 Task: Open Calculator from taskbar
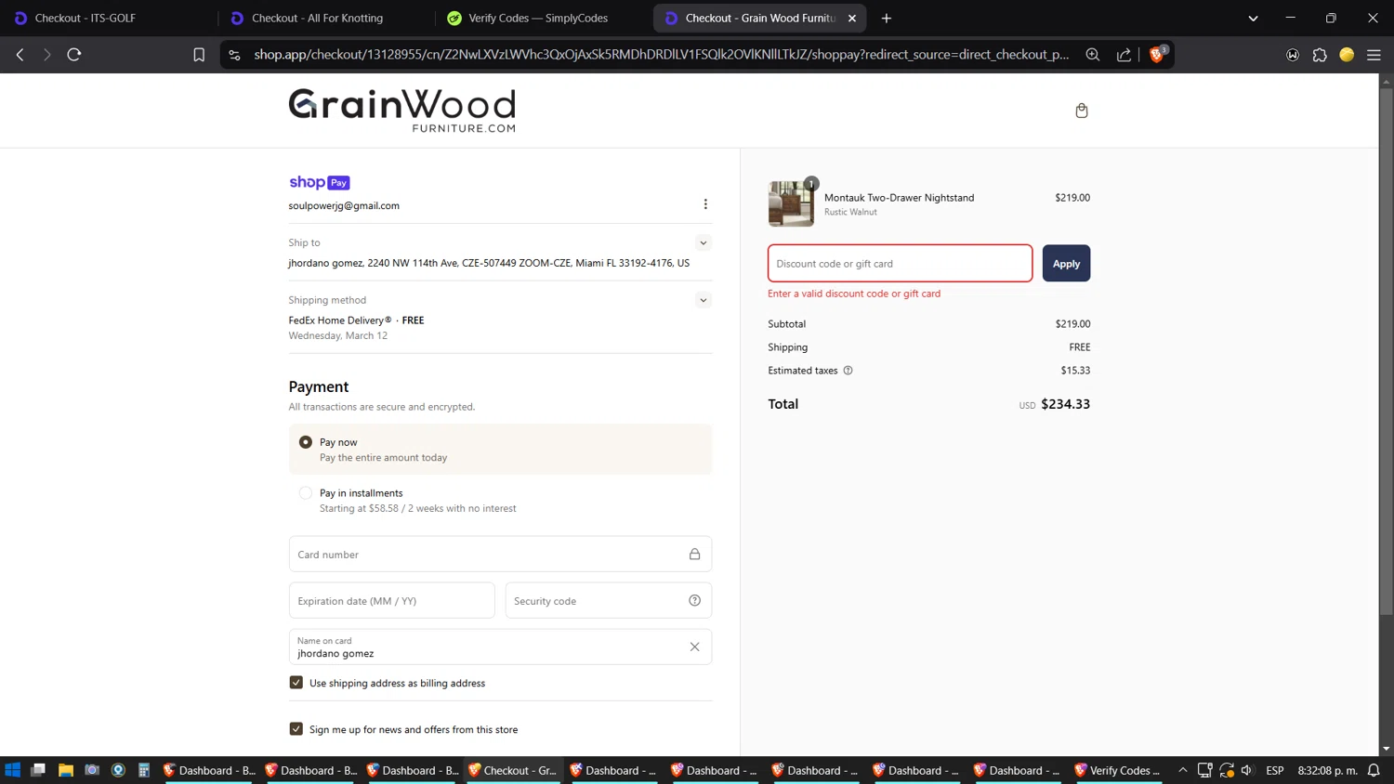pos(144,770)
